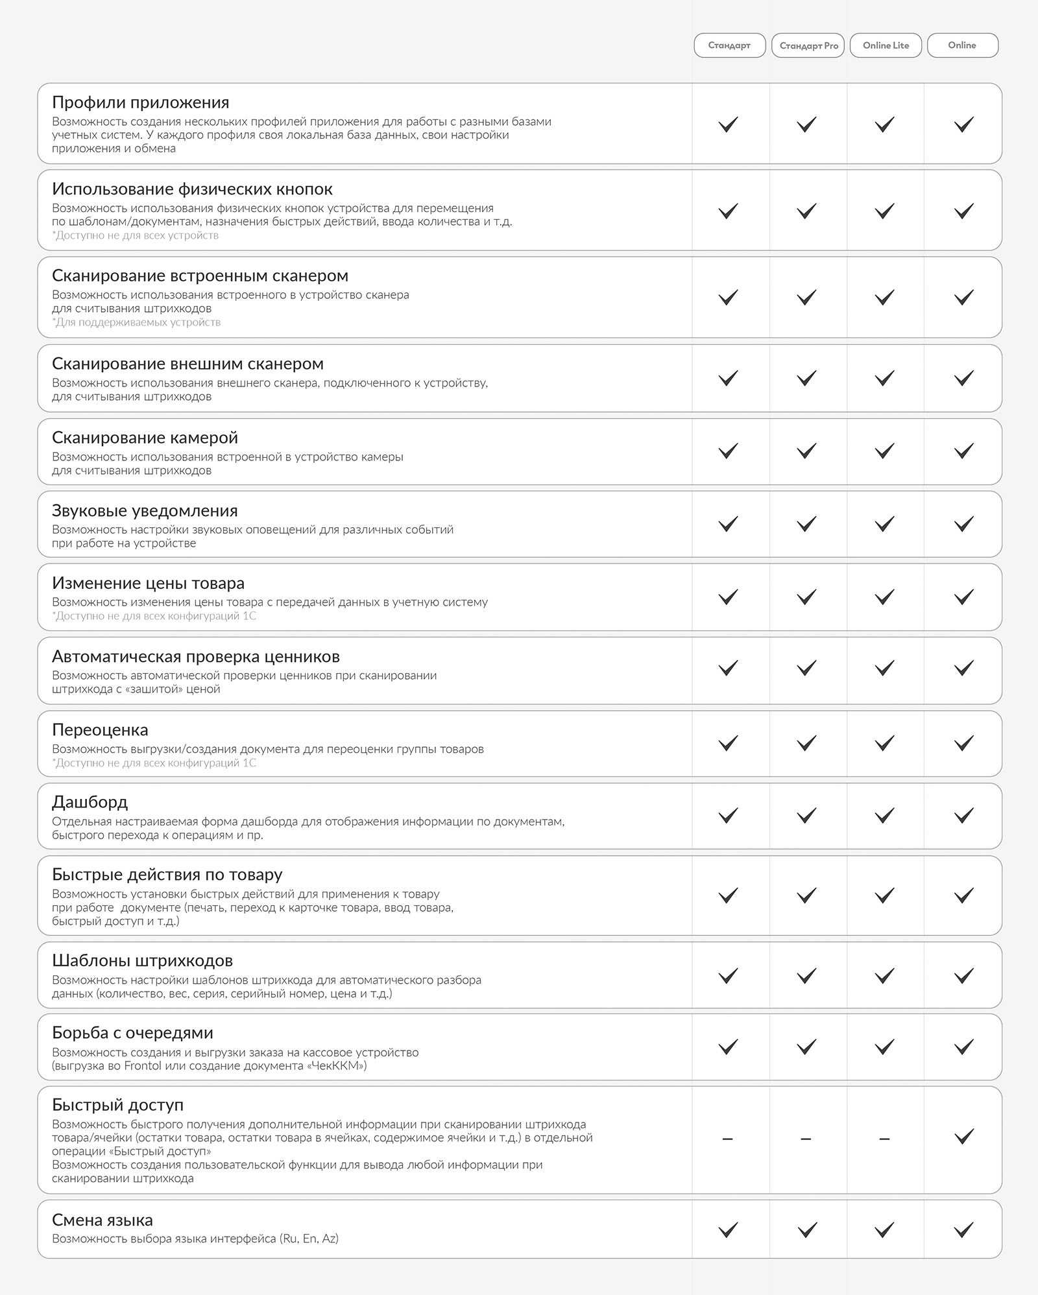This screenshot has height=1295, width=1038.
Task: Click Online Lite checkmark for Переоценка row
Action: [885, 743]
